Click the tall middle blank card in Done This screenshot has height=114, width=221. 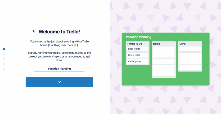[x=190, y=58]
